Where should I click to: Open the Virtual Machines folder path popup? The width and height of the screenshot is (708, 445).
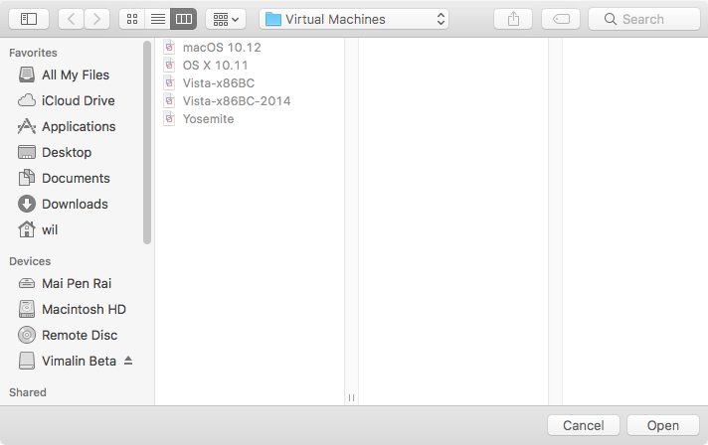(354, 19)
